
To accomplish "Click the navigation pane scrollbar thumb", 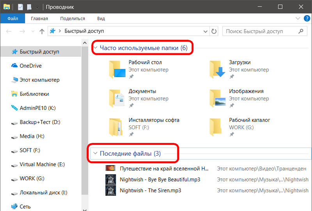I will (x=85, y=121).
